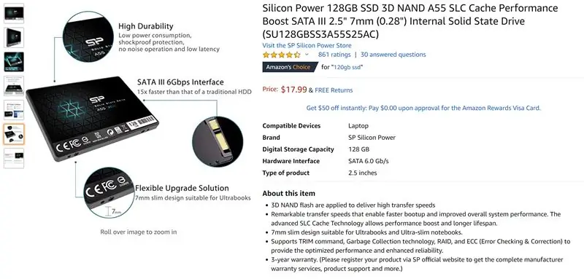This screenshot has width=584, height=279.
Task: Open the "120gb ssd" search term link
Action: coord(347,67)
